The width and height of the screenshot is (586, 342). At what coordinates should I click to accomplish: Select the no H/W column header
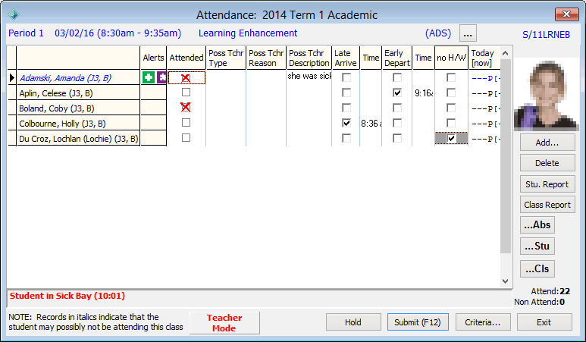pyautogui.click(x=452, y=58)
